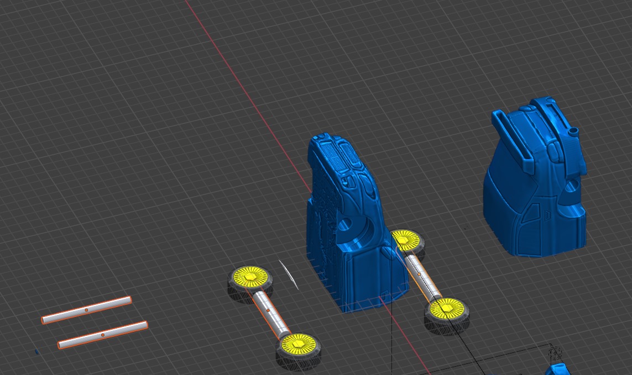The width and height of the screenshot is (632, 375).
Task: Select the blue body model on the right
Action: [x=535, y=177]
